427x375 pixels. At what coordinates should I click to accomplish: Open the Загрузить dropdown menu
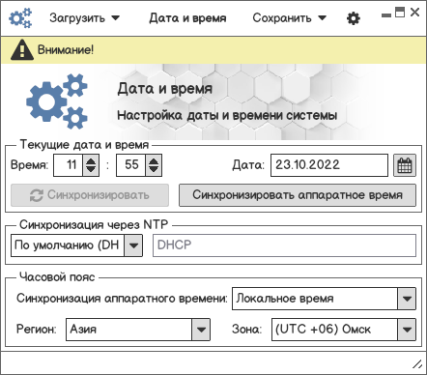coord(84,18)
